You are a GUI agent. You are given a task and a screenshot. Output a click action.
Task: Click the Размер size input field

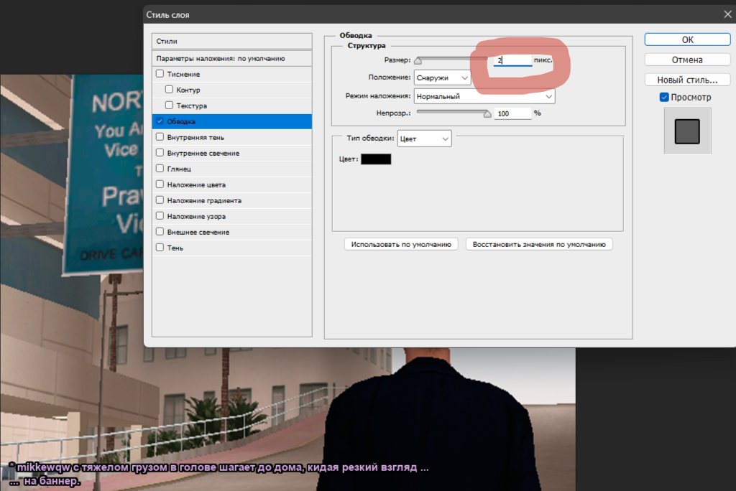(x=512, y=60)
